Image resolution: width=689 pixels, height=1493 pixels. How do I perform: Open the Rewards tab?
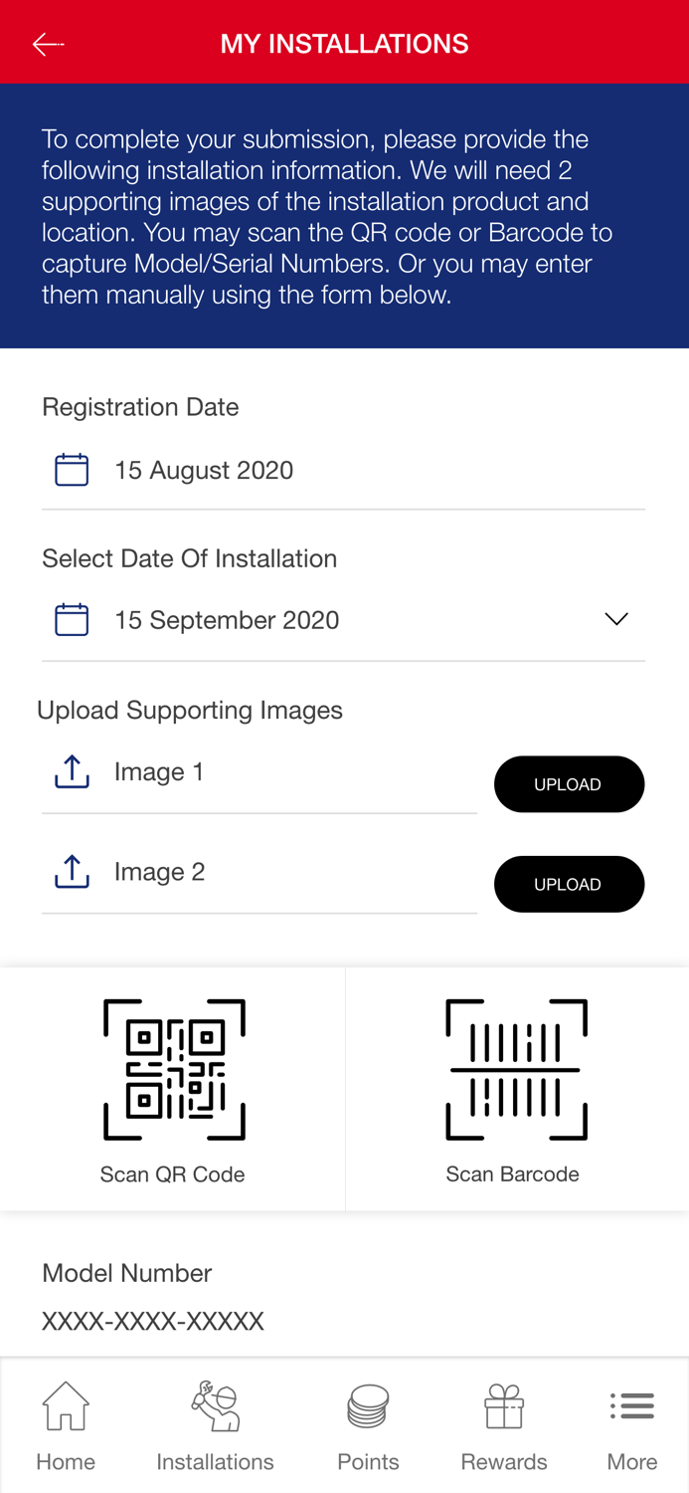[504, 1425]
